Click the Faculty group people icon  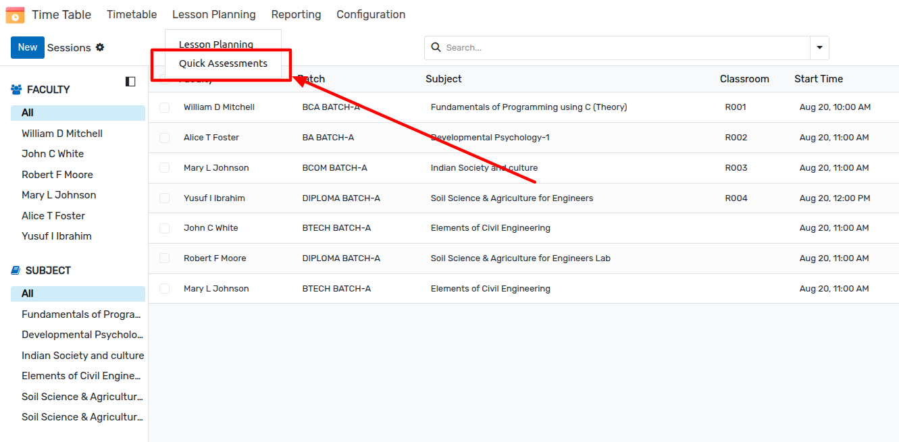coord(17,90)
